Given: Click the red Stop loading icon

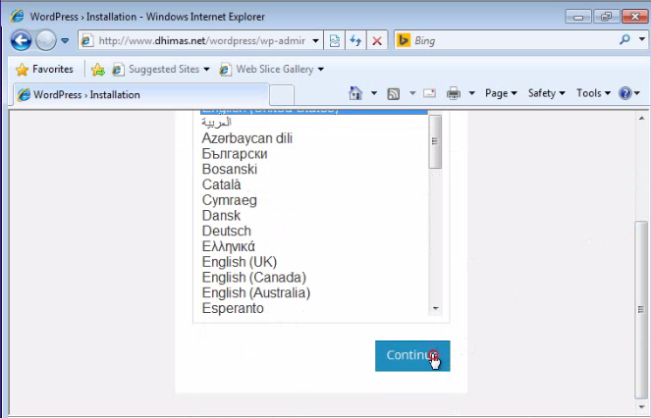Looking at the screenshot, I should pyautogui.click(x=377, y=40).
